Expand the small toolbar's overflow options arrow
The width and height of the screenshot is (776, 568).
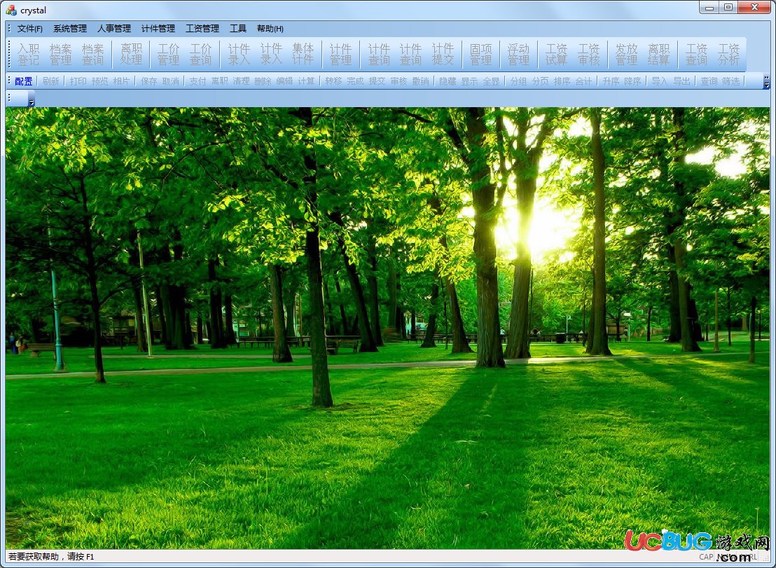coord(767,82)
